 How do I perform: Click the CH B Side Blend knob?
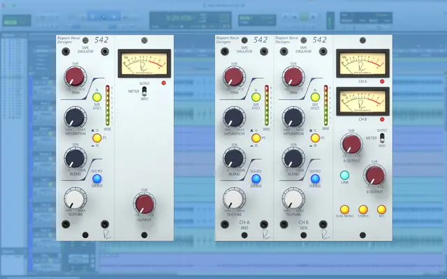293,158
